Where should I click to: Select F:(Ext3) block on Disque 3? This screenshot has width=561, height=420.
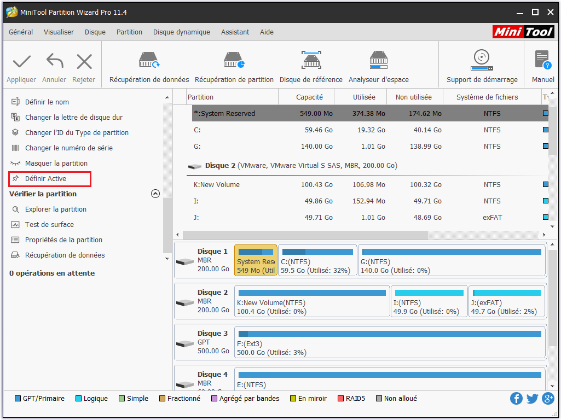(390, 342)
